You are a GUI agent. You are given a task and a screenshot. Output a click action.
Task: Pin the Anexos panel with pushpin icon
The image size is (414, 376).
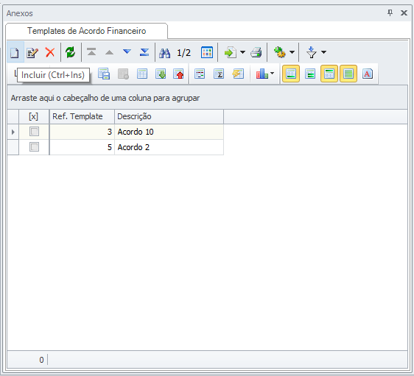(390, 13)
